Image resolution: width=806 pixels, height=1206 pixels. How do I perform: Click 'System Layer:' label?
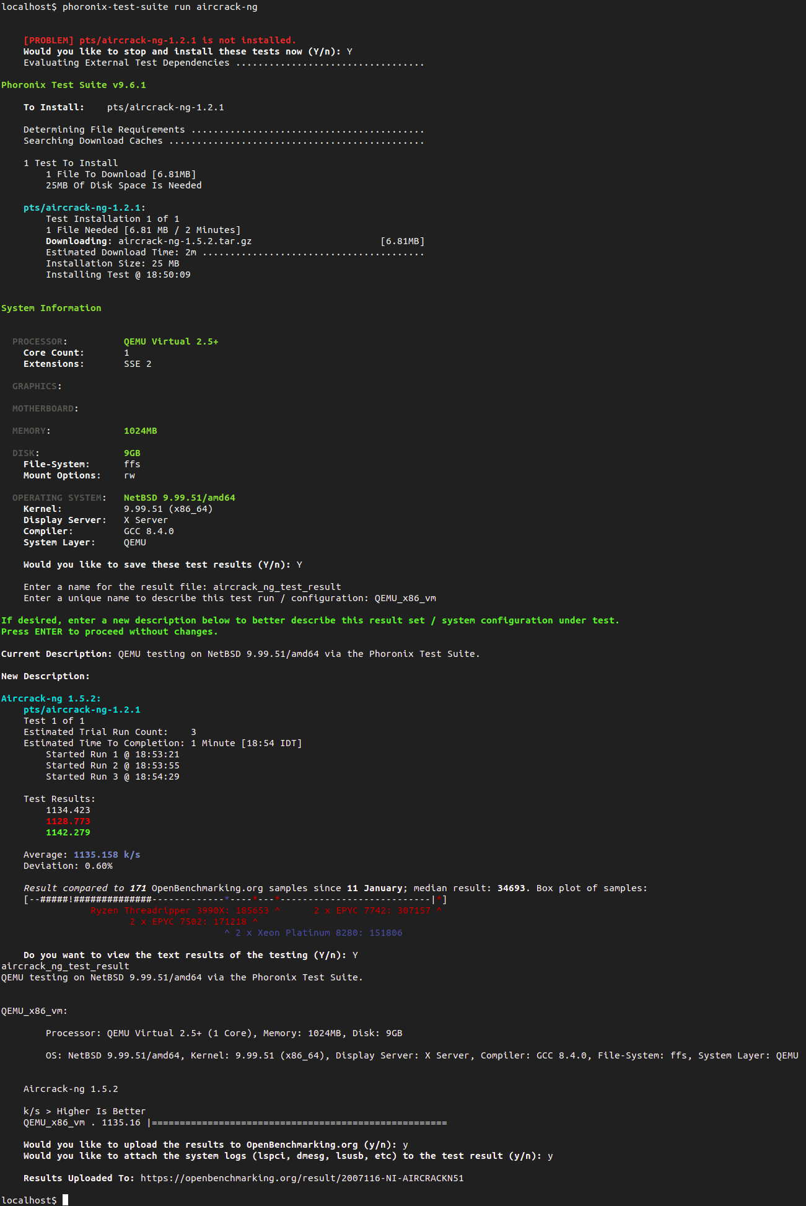[x=59, y=543]
